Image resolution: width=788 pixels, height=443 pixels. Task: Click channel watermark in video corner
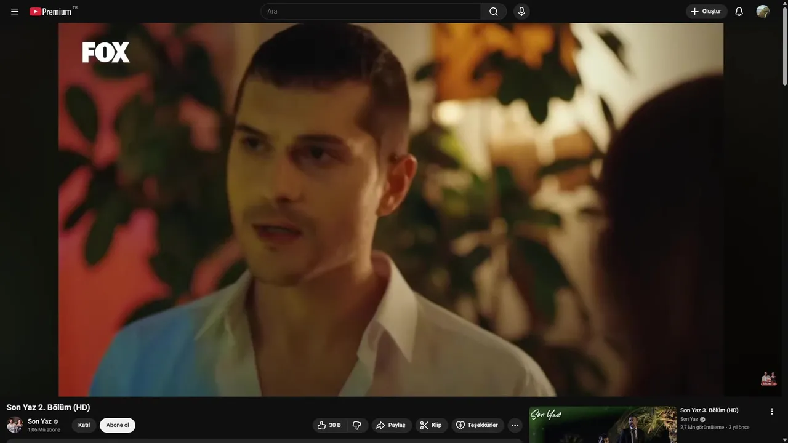click(x=768, y=378)
